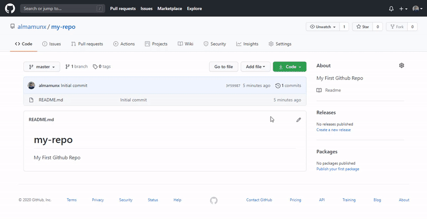Switch to the Actions tab
The width and height of the screenshot is (427, 219).
coord(124,44)
